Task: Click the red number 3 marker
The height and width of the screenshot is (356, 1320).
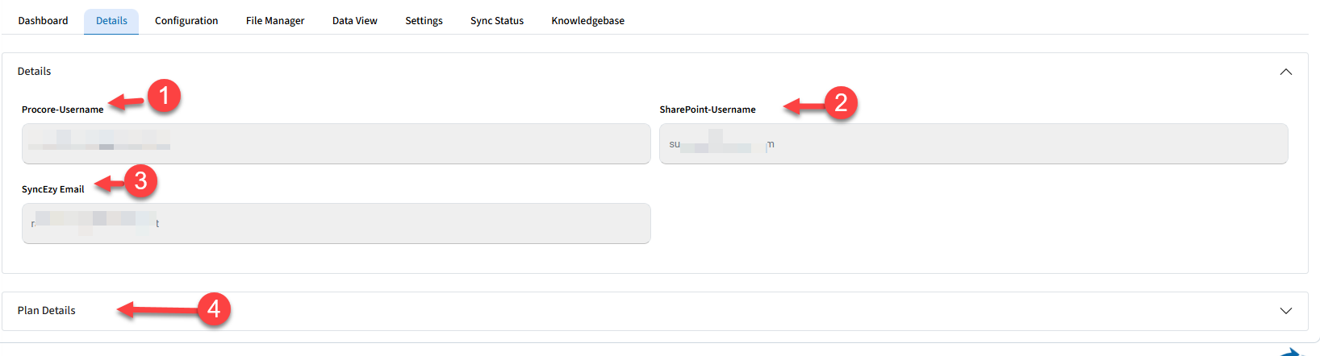Action: [x=140, y=180]
